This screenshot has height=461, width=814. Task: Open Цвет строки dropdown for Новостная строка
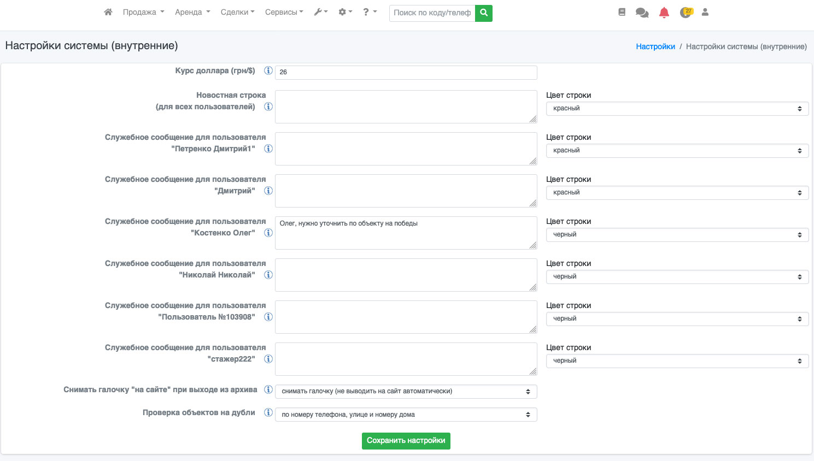click(x=677, y=109)
